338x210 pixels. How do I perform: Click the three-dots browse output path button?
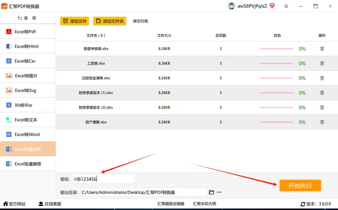[219, 192]
